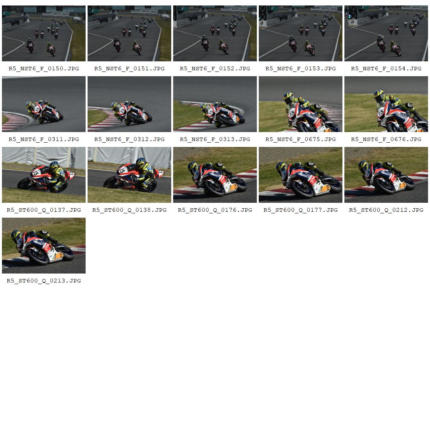Select the R5_NST6_F_0312.JPG cornering photo
This screenshot has height=422, width=430.
(x=129, y=104)
